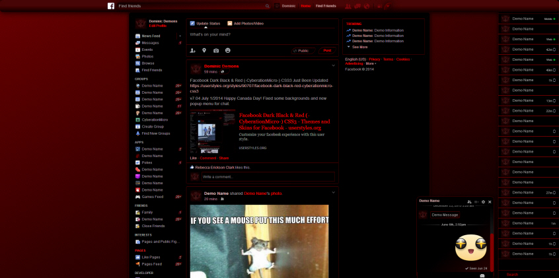Click the Facebook logo icon
The height and width of the screenshot is (278, 559).
[111, 6]
